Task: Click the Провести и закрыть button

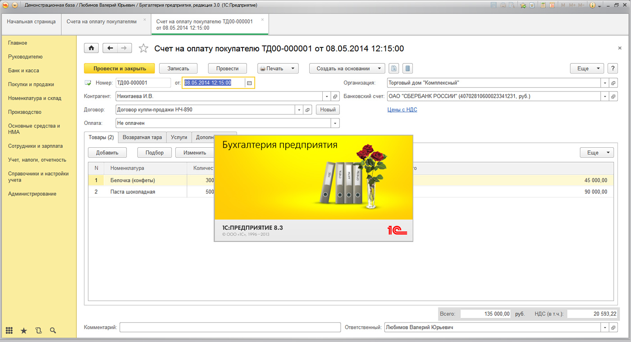Action: [x=119, y=68]
